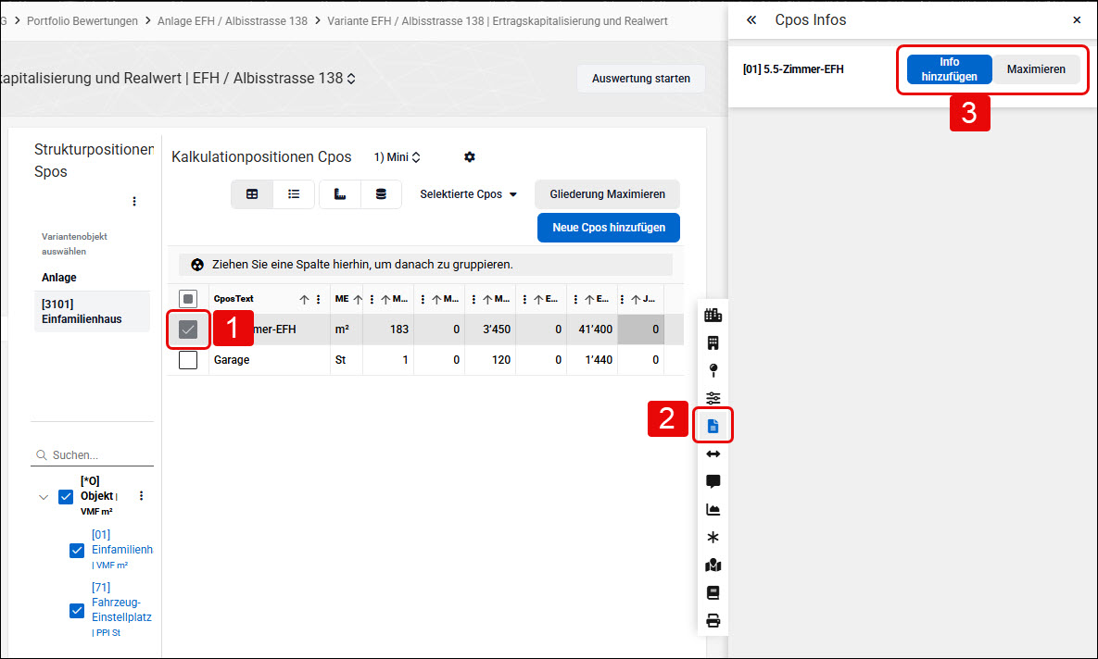
Task: Open CposText column three-dot menu
Action: tap(319, 299)
